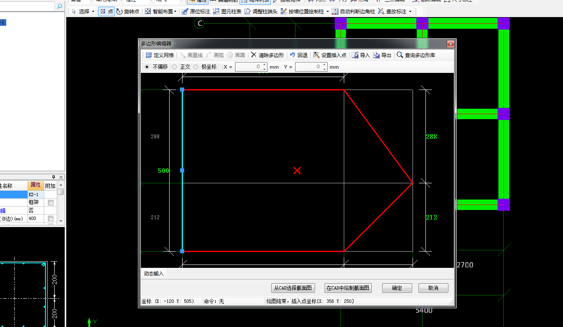
Task: Click the 调整柱端头 adjust column end tool
Action: coord(261,12)
